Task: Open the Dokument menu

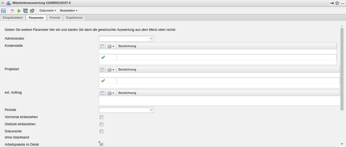Action: coord(48,10)
